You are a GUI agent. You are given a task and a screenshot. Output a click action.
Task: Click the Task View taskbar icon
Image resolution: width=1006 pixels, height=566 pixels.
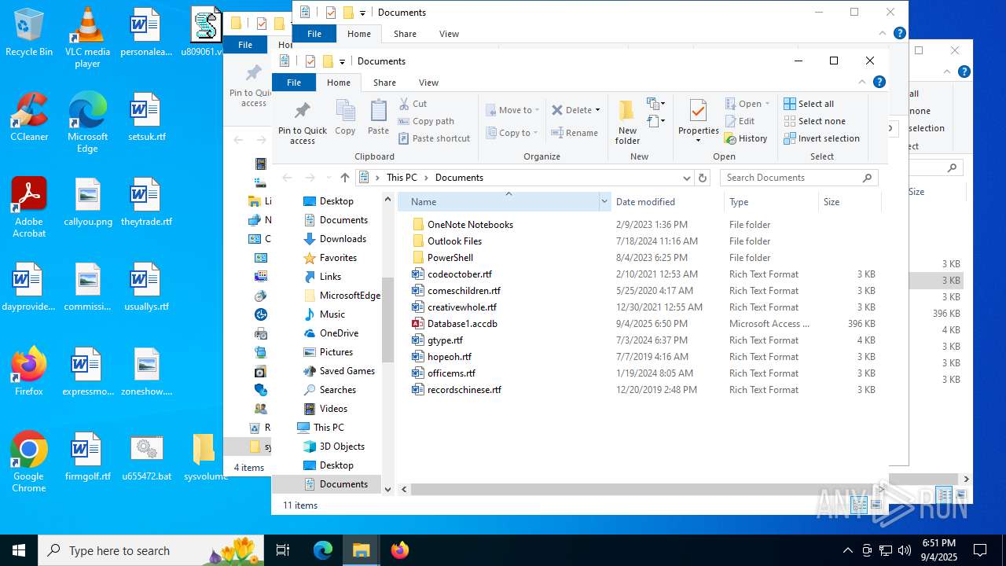coord(283,550)
